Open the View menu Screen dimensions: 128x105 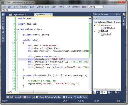[16, 7]
